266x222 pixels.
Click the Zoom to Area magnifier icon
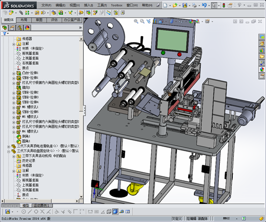[x=142, y=21]
